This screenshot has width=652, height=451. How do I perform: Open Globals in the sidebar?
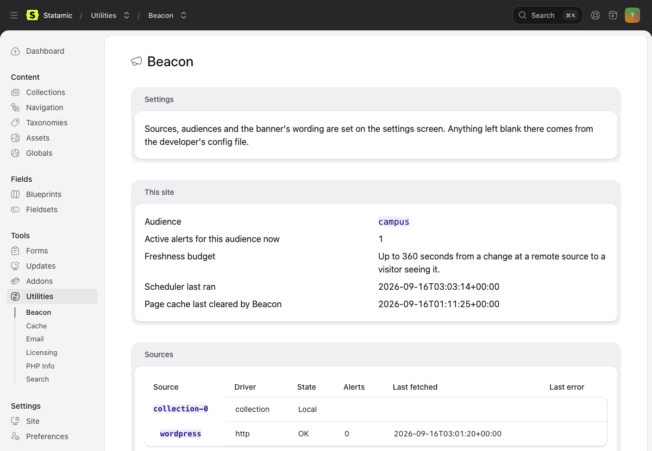tap(39, 153)
